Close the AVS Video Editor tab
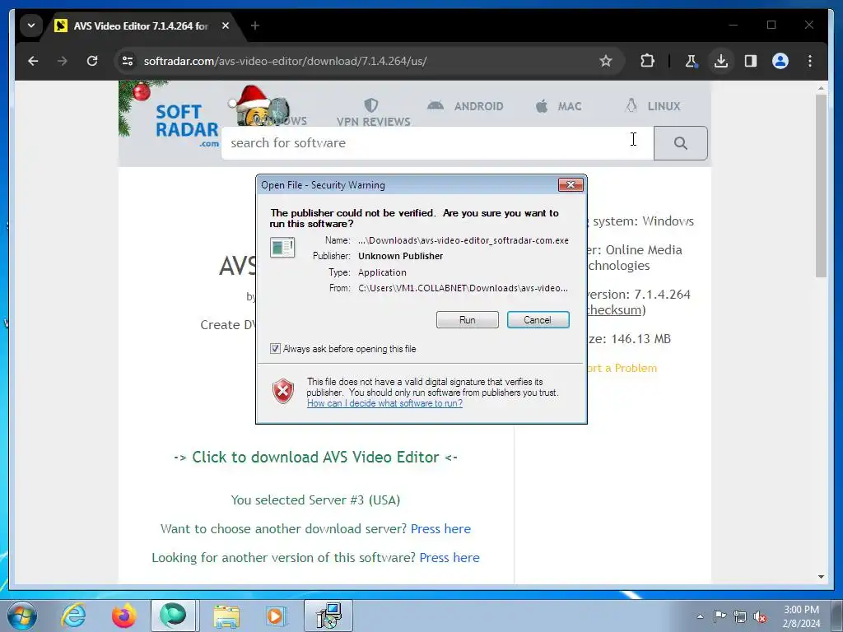 click(x=226, y=26)
